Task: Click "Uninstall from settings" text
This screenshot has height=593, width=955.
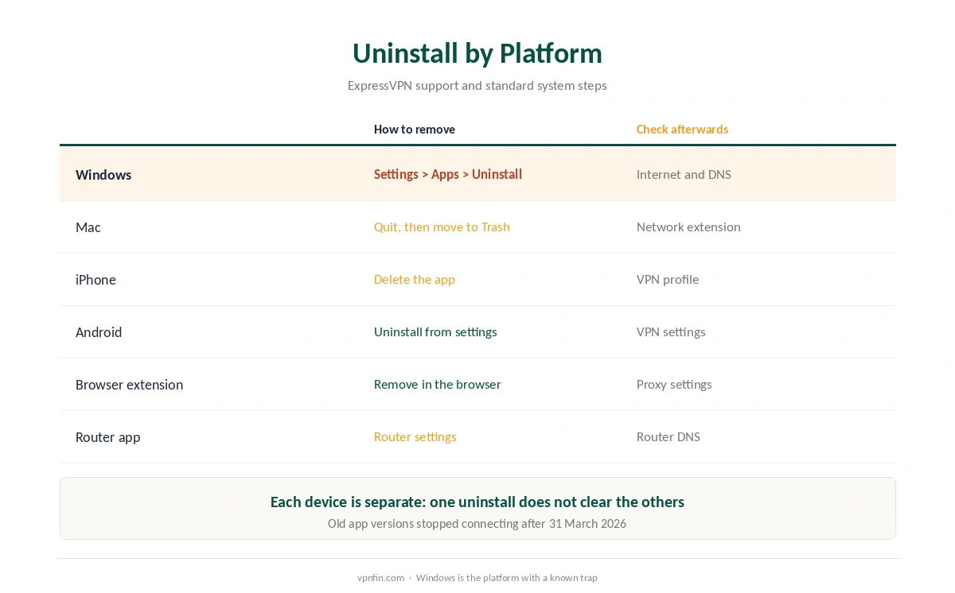Action: [435, 332]
